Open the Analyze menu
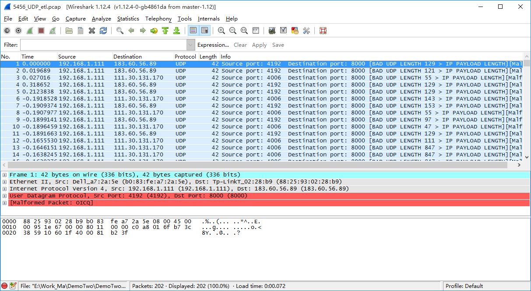 point(102,19)
